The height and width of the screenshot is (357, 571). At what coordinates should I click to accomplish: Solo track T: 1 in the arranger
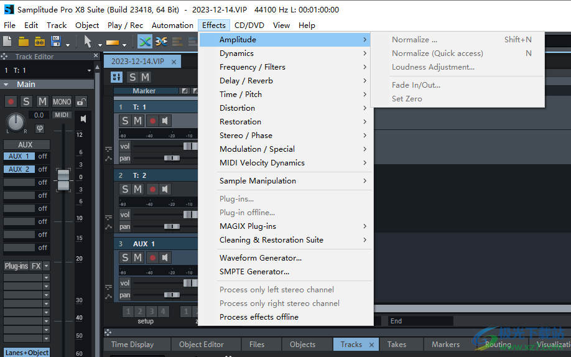(x=125, y=121)
